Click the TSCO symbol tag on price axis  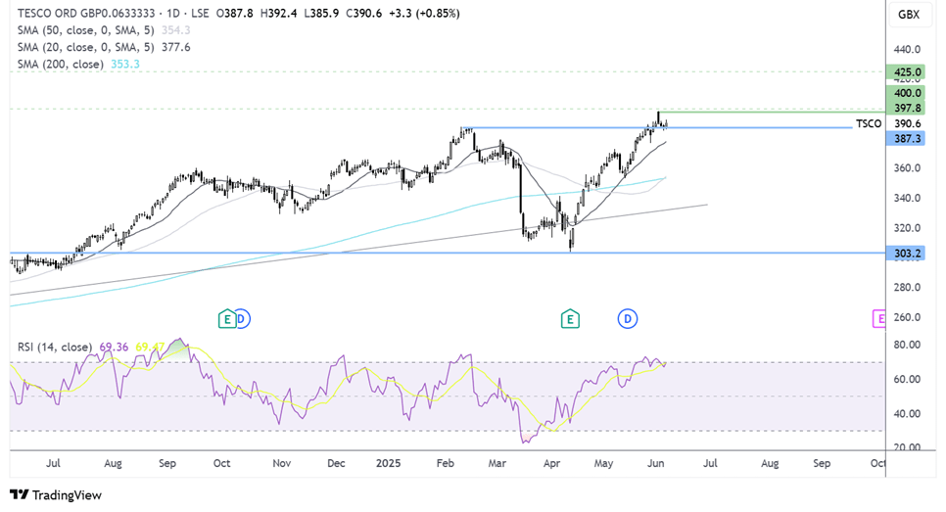pos(869,123)
